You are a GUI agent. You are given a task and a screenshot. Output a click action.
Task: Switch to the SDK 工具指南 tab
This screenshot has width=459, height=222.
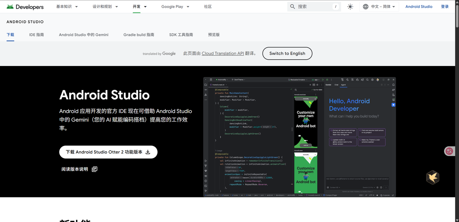click(181, 35)
